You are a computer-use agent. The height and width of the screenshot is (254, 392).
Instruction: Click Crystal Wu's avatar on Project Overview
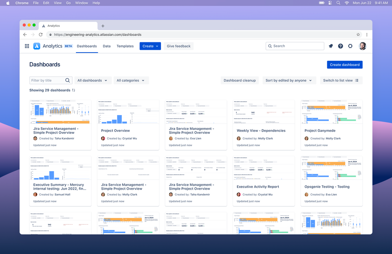pos(103,138)
